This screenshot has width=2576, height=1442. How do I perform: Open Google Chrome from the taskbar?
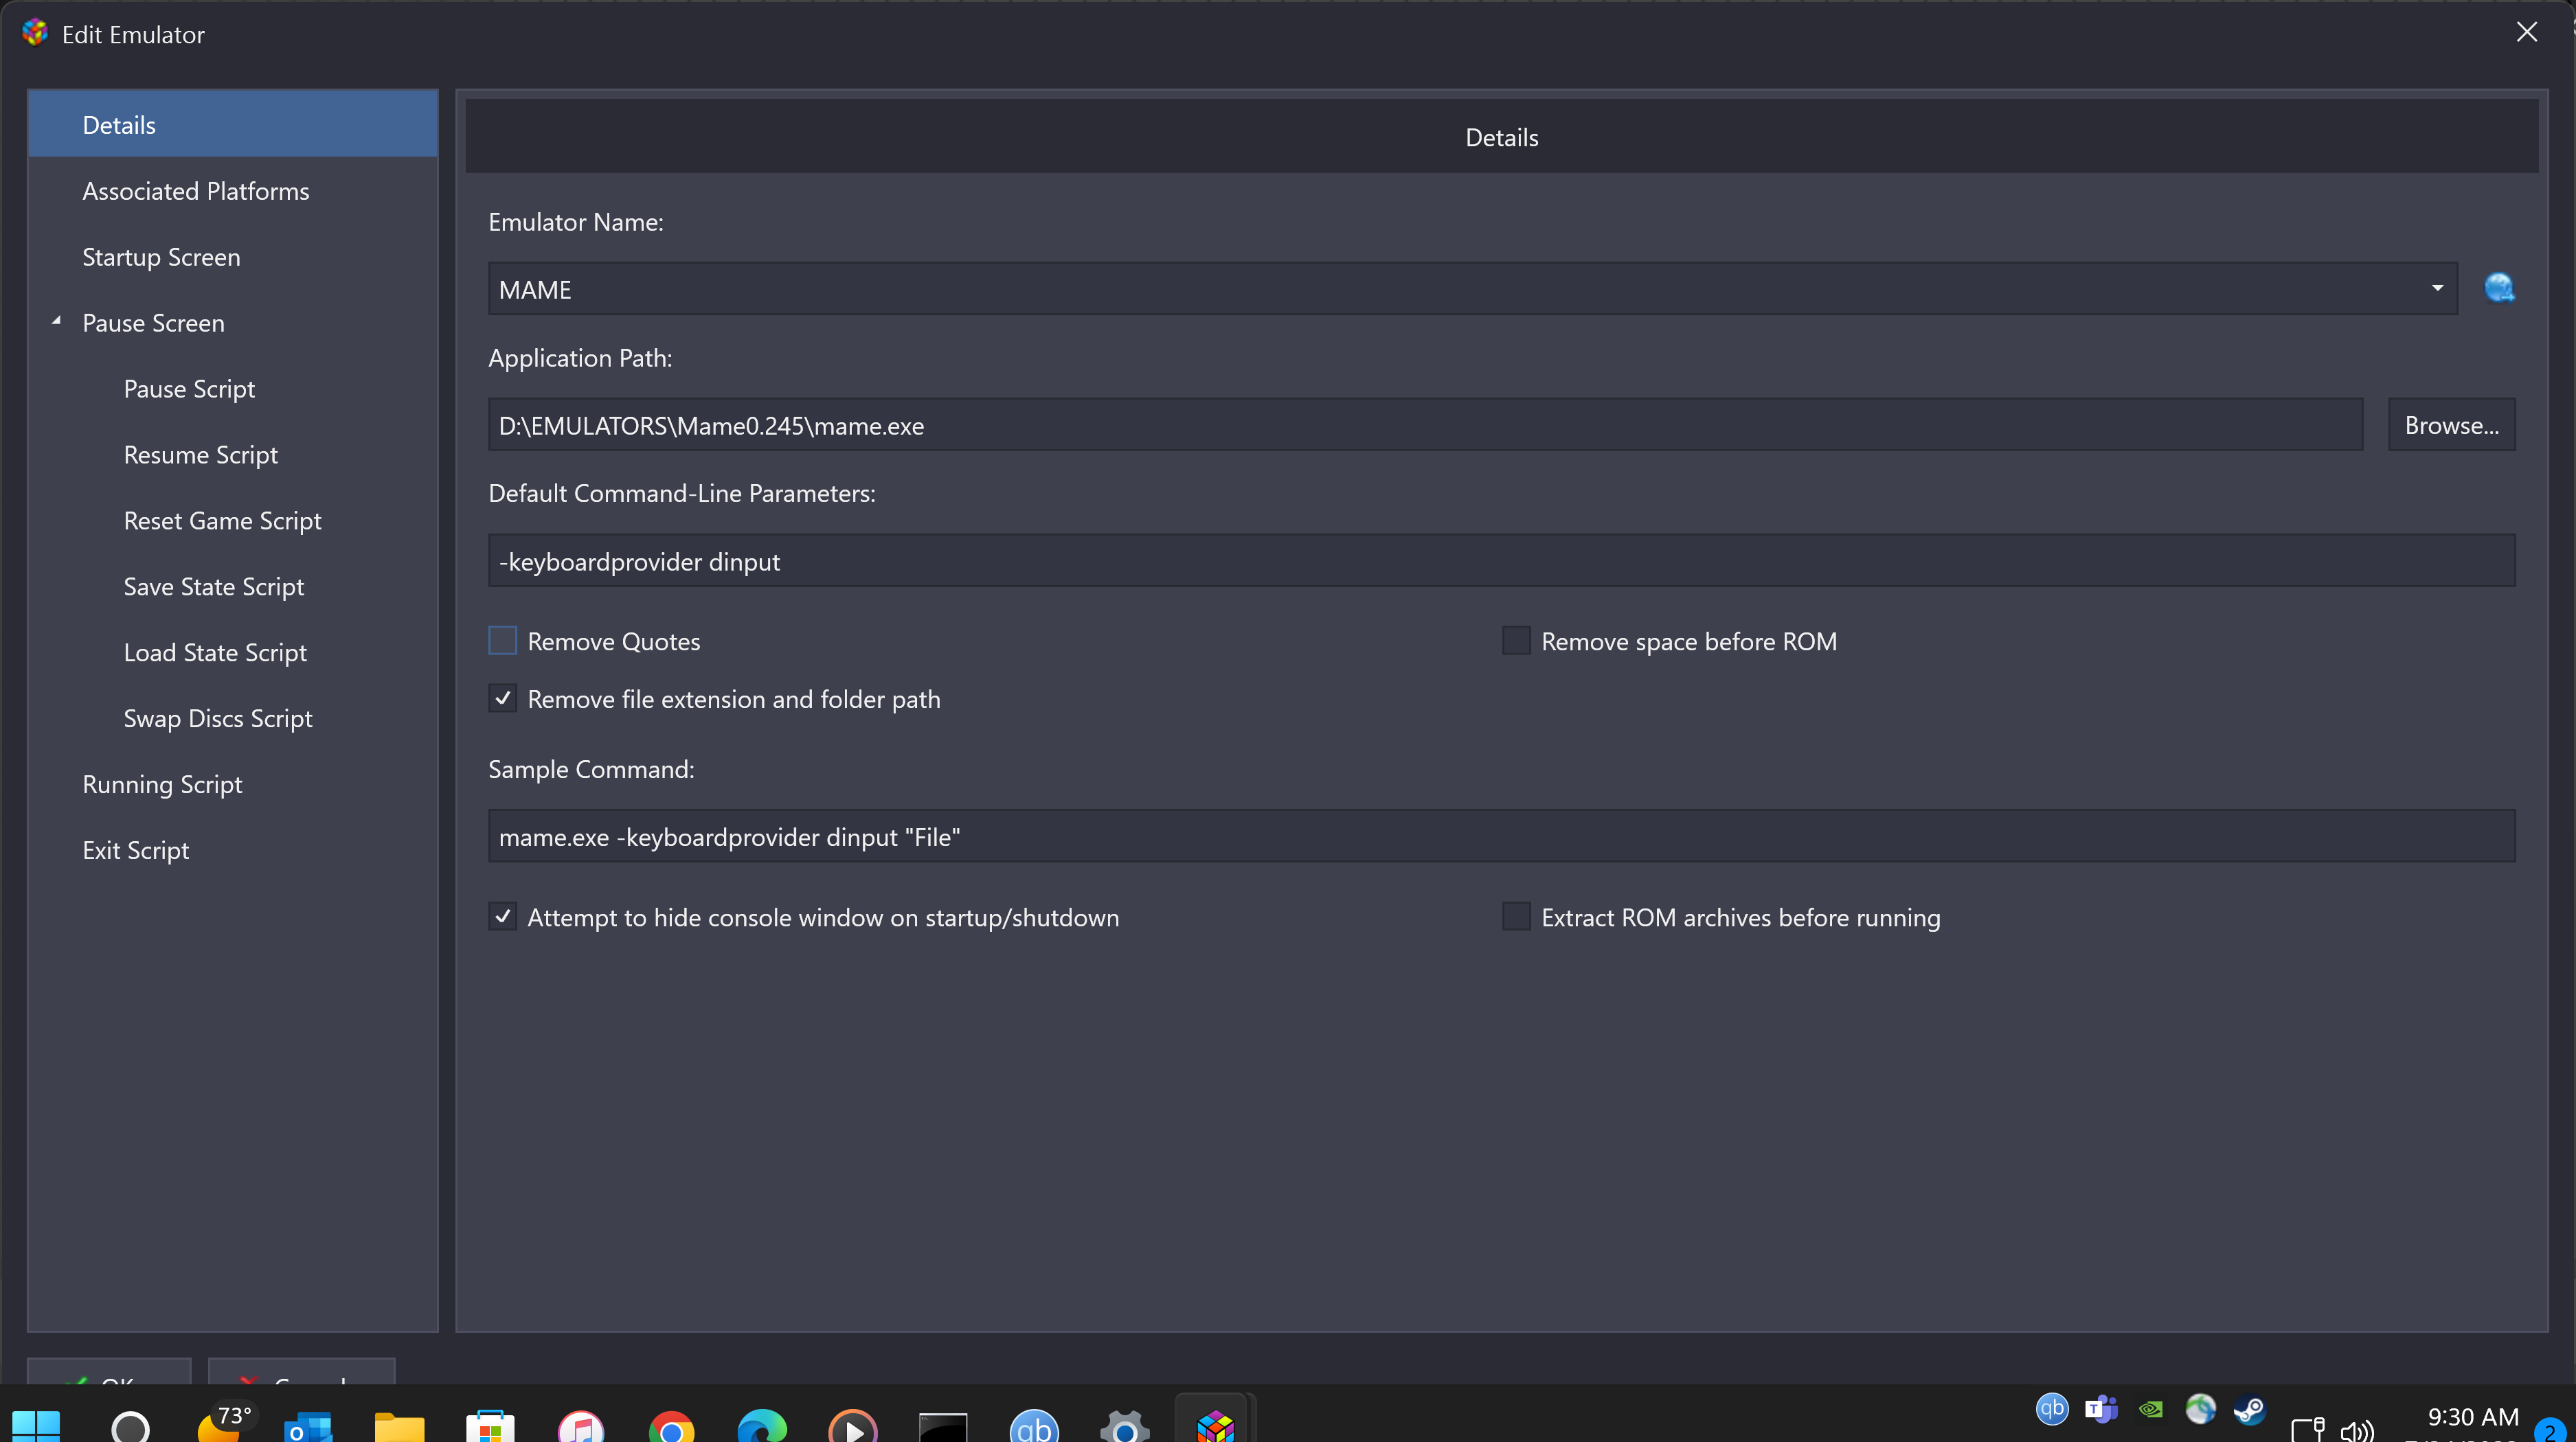pyautogui.click(x=671, y=1427)
